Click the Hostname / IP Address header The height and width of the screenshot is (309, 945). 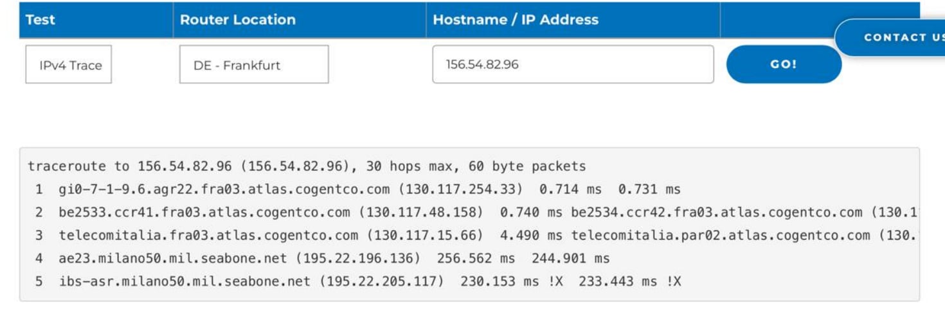(516, 19)
